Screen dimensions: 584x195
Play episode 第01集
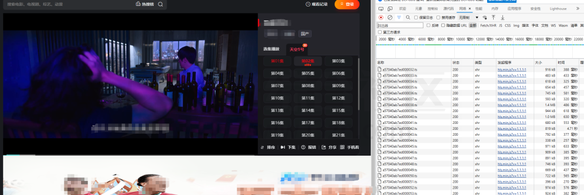pos(277,61)
